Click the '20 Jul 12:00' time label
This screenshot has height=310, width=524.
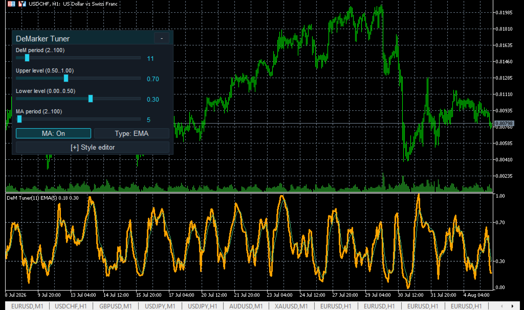tap(214, 295)
